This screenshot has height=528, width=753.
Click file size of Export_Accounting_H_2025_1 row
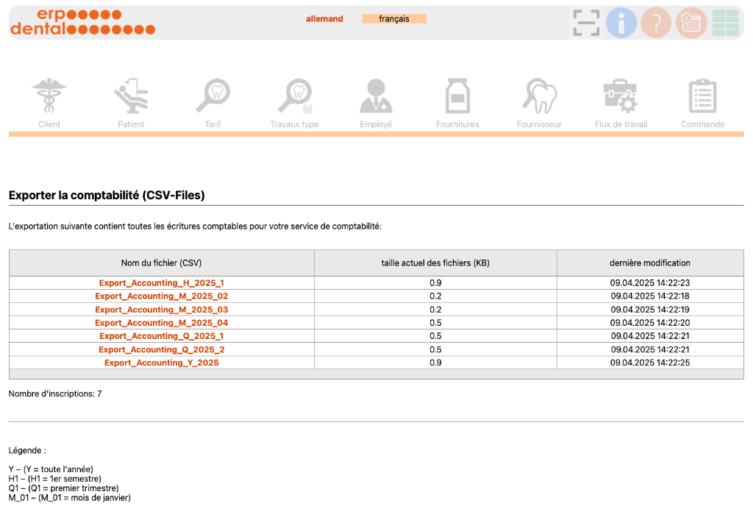coord(435,283)
